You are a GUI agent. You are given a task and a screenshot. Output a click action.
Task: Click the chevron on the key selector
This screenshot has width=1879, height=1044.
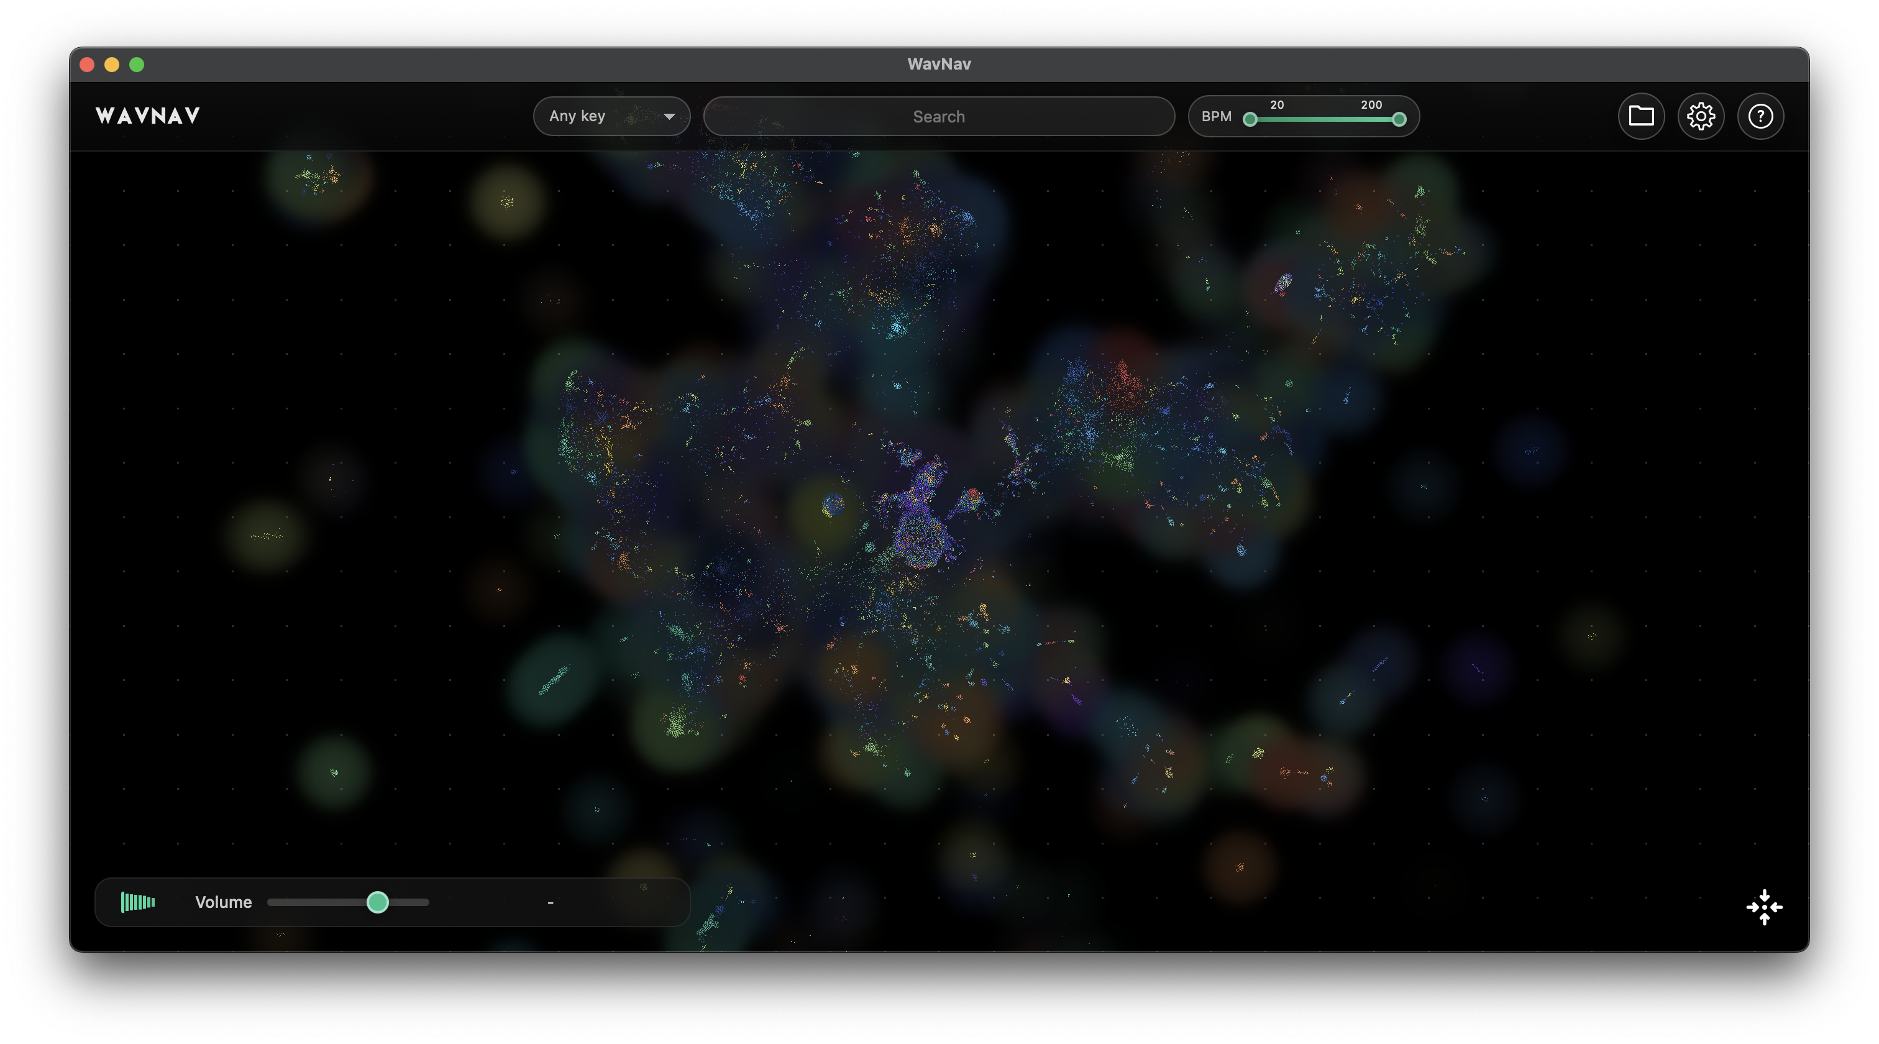tap(669, 116)
